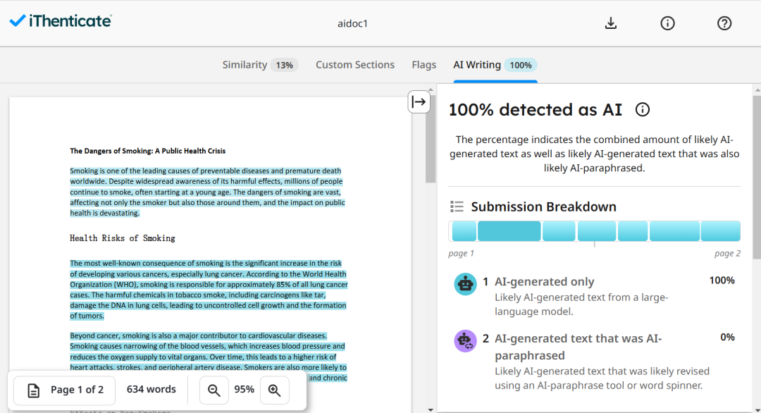Click the highlighted paragraph mentioning World Health Organization
The width and height of the screenshot is (761, 413).
tap(209, 289)
